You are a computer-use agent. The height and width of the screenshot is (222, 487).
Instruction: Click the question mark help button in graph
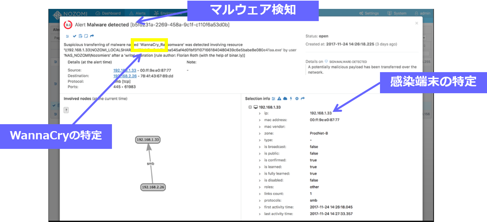tap(66, 110)
